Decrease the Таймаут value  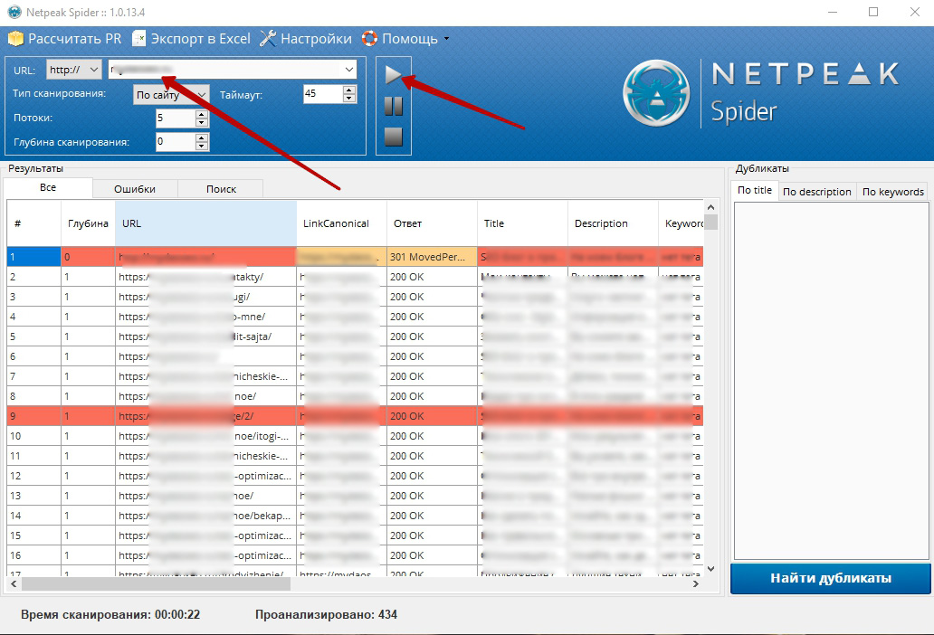point(349,99)
